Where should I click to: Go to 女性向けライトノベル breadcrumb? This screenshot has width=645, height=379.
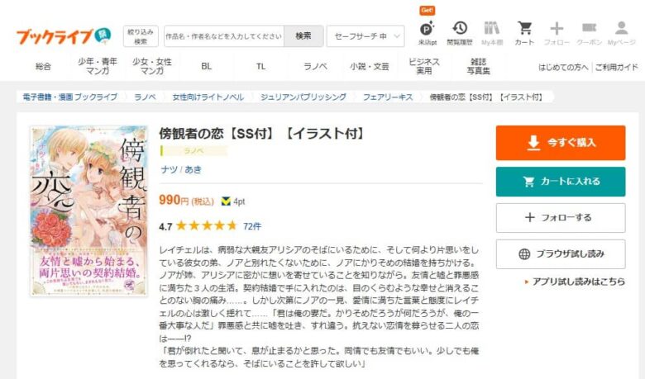pyautogui.click(x=208, y=97)
